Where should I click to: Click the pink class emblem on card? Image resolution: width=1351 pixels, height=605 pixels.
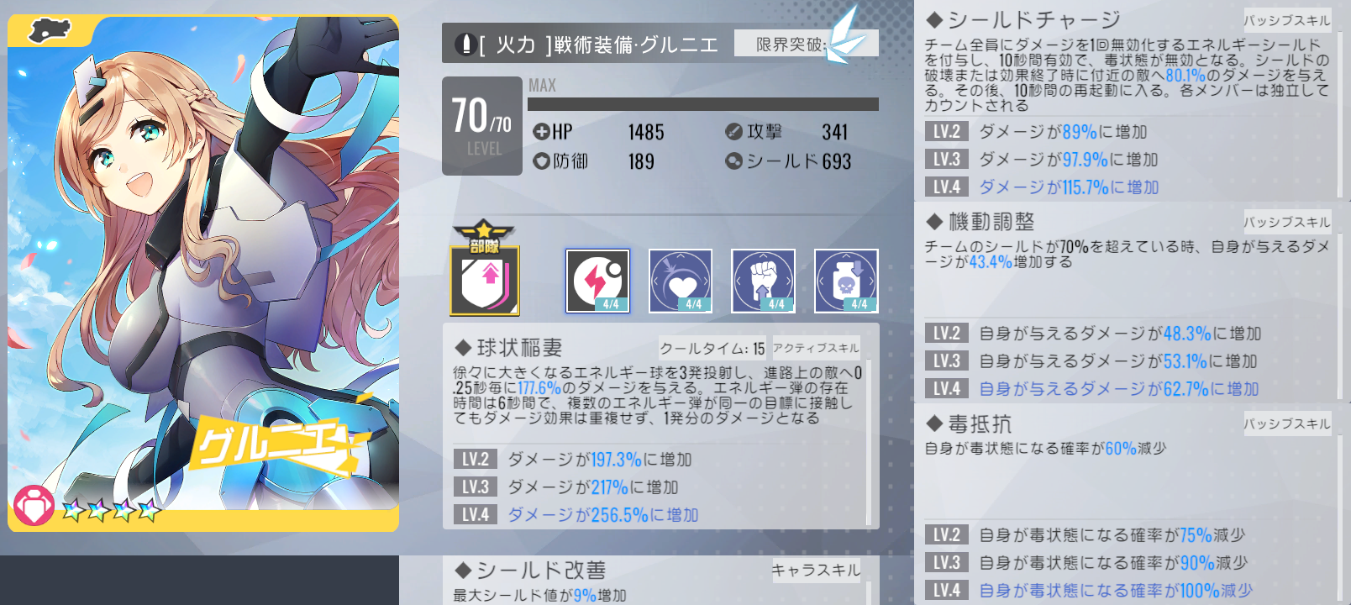[34, 507]
